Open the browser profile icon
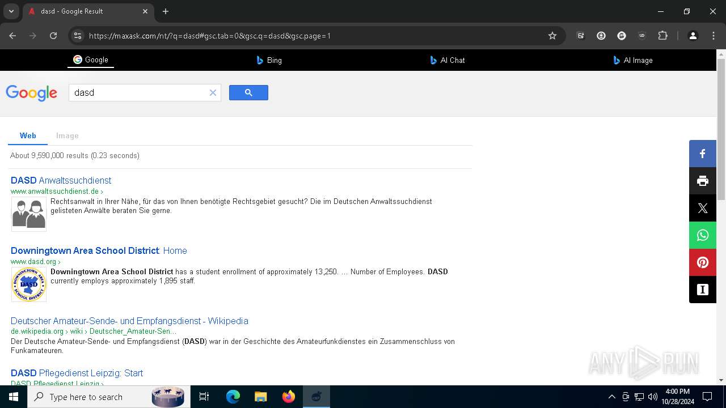Viewport: 726px width, 408px height. (x=693, y=36)
